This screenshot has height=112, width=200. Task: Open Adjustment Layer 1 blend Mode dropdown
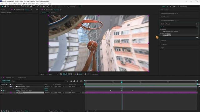(48, 86)
